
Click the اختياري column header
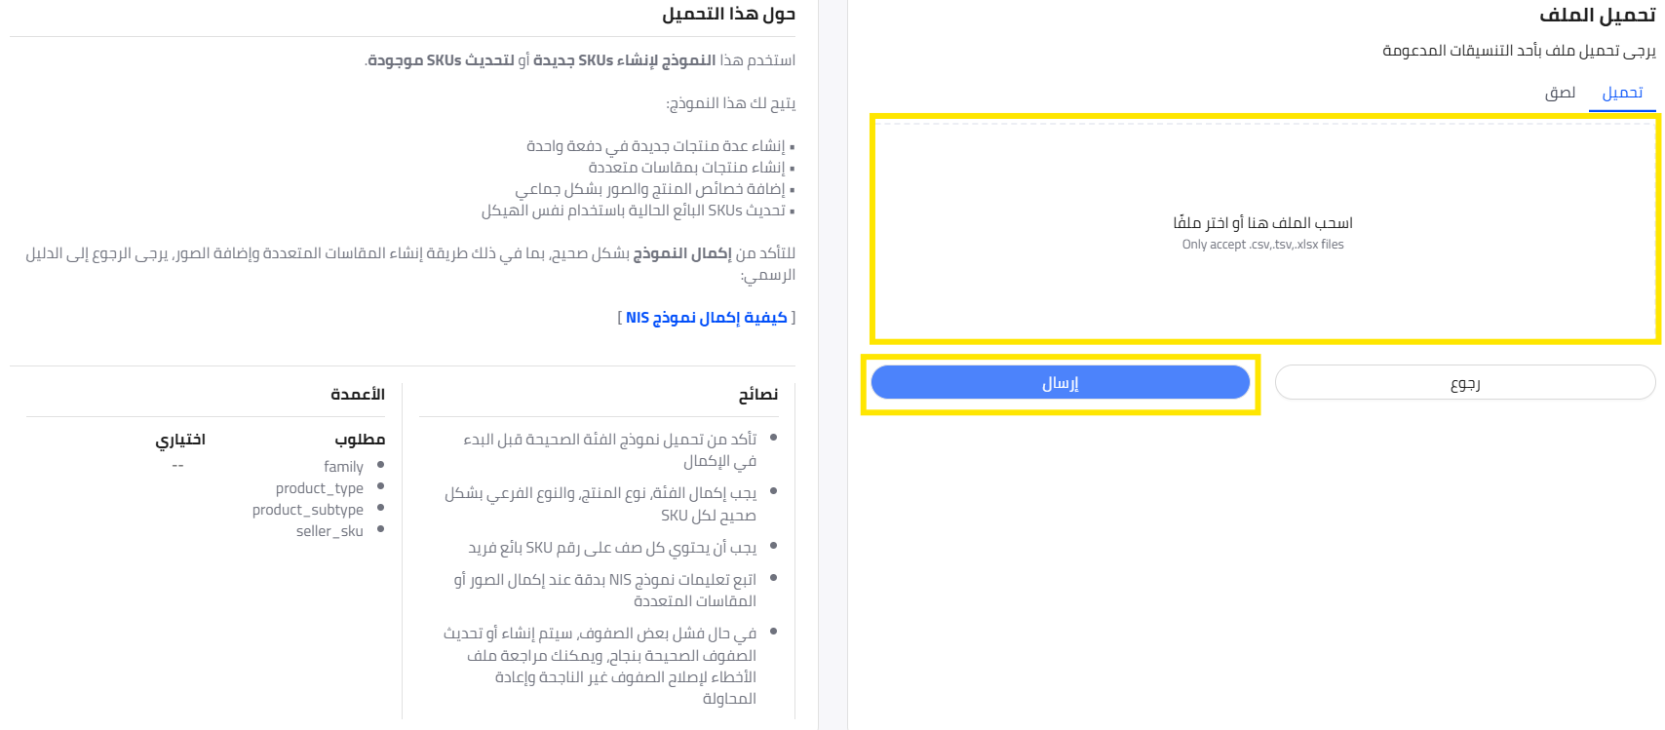click(x=180, y=440)
